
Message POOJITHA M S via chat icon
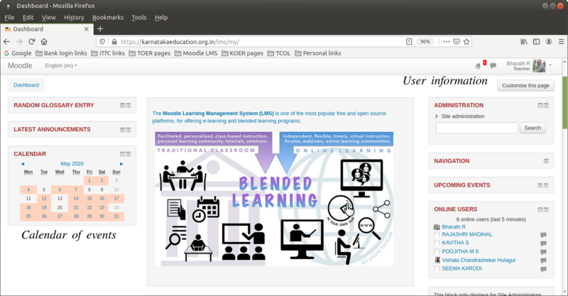[543, 252]
